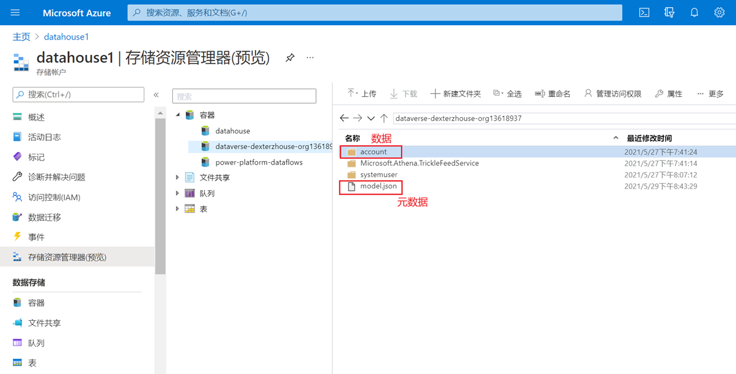Select Storage Explorer (preview) menu item
736x374 pixels.
(x=78, y=257)
